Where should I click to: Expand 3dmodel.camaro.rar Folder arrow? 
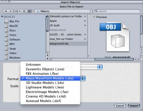pyautogui.click(x=85, y=16)
